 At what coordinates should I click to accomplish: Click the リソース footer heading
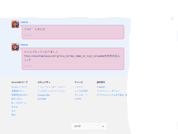point(79,82)
